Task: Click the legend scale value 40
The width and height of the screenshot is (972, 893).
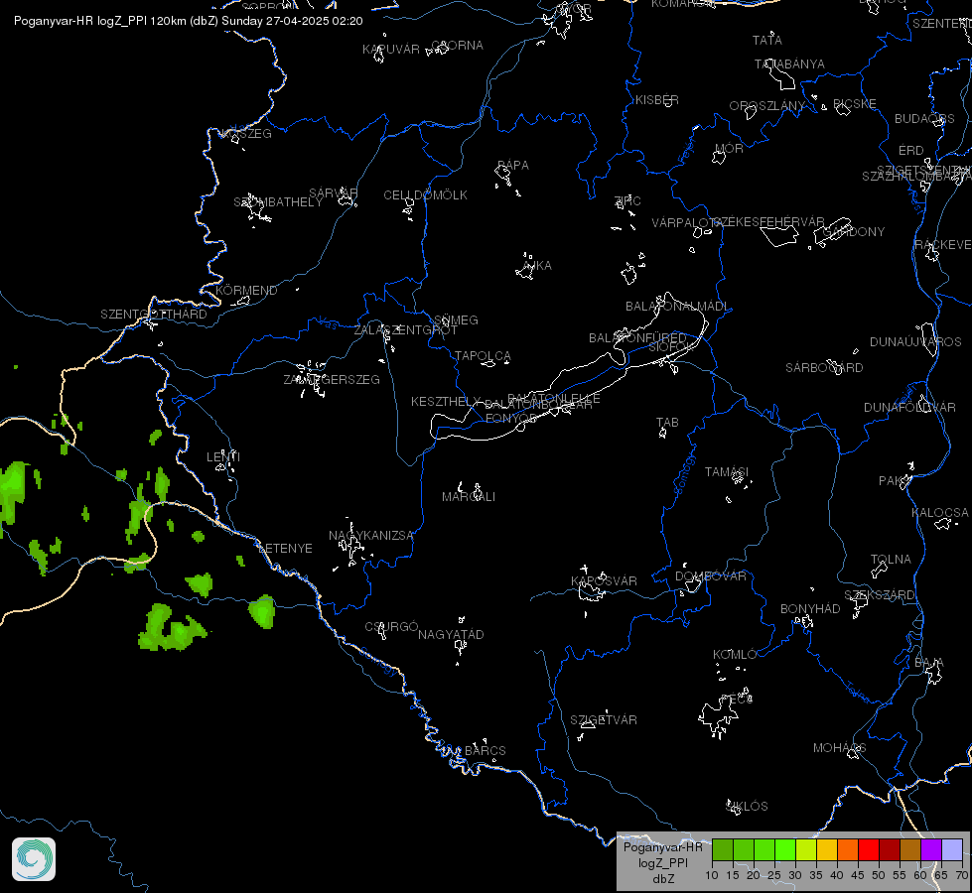Action: (836, 876)
